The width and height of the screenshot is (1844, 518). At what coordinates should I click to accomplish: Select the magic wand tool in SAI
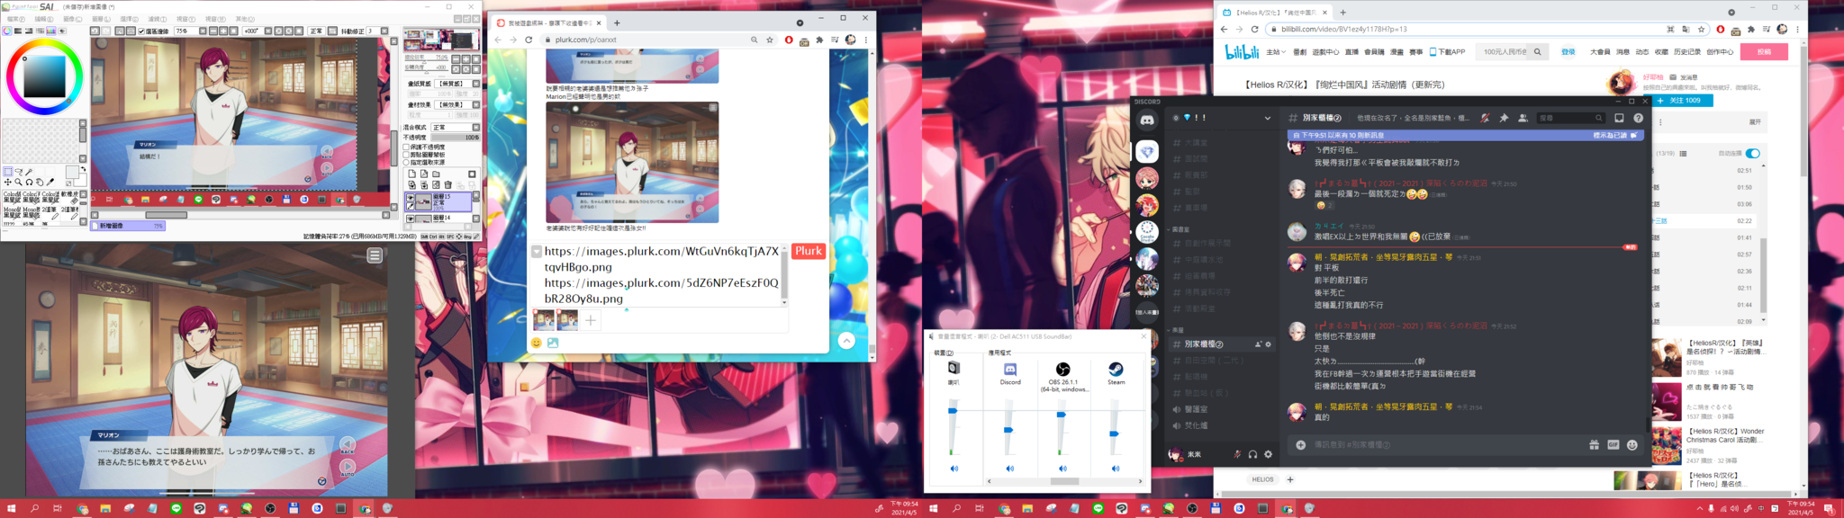pyautogui.click(x=29, y=171)
